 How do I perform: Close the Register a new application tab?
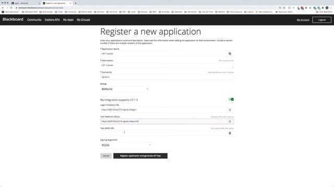pos(70,3)
